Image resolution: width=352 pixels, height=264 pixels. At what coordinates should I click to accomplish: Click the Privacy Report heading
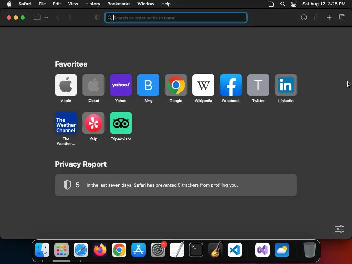[x=81, y=164]
